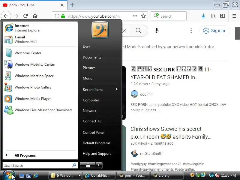Reload the current page
240x180 pixels.
tap(25, 16)
